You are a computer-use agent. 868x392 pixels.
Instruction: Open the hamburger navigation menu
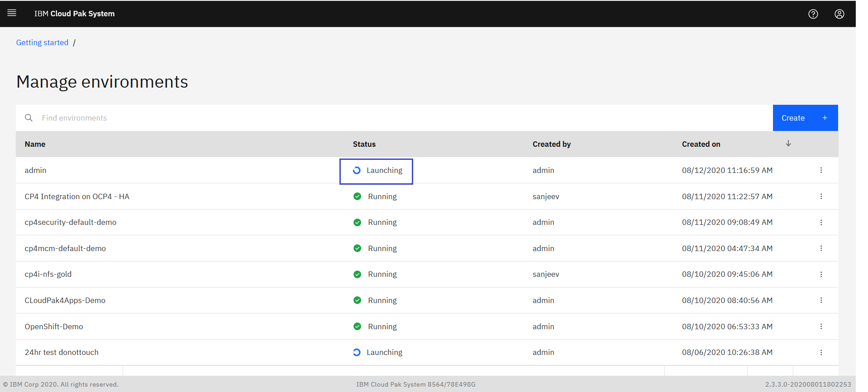(12, 13)
